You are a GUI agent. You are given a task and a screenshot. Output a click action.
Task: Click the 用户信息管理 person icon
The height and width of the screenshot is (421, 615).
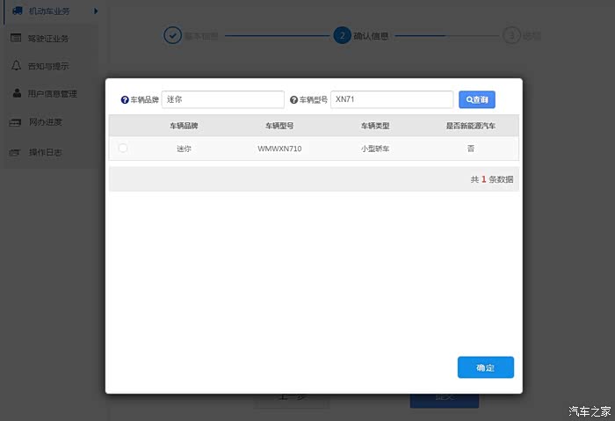pos(17,93)
